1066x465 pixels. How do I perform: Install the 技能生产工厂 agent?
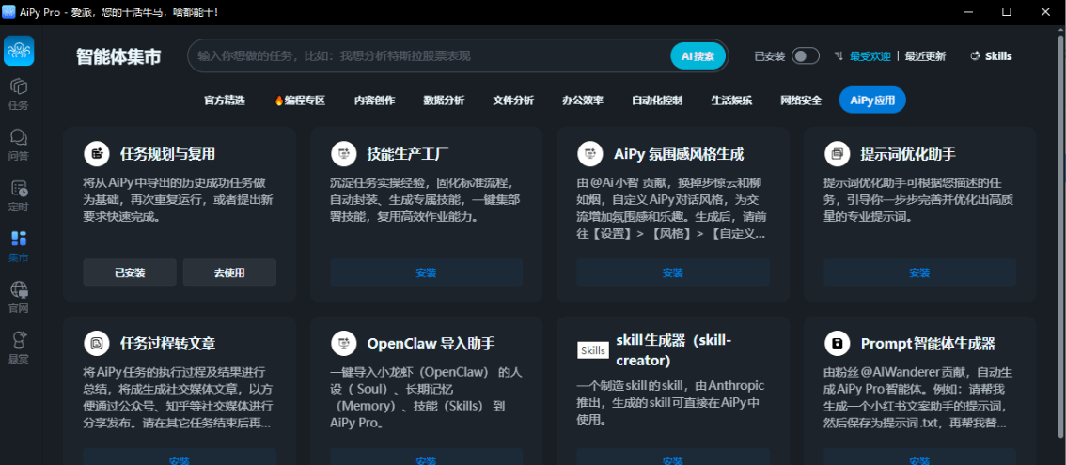point(426,272)
